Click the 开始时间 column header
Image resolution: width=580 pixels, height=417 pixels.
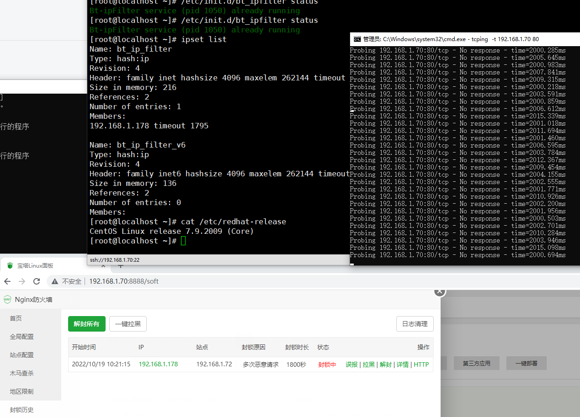84,347
